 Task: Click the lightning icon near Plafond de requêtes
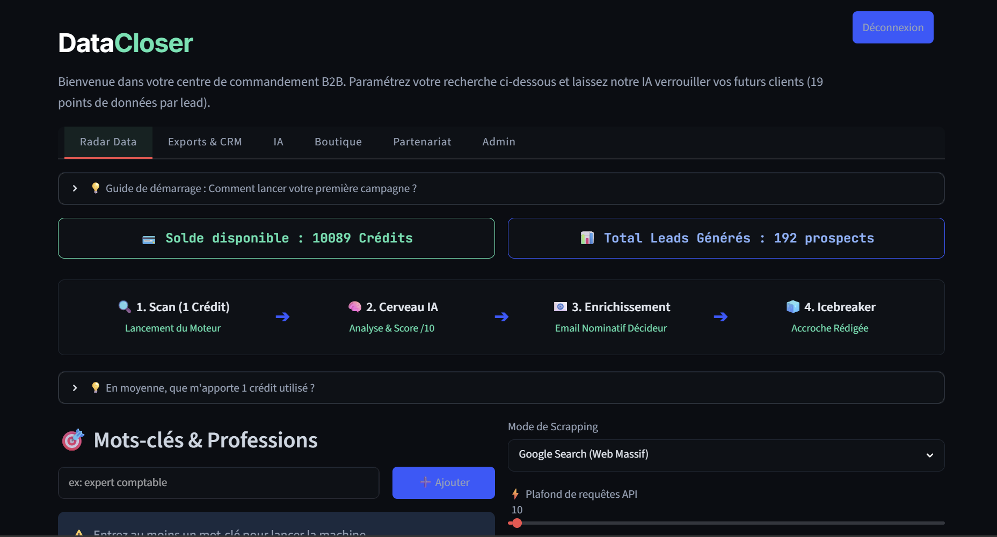[x=515, y=494]
